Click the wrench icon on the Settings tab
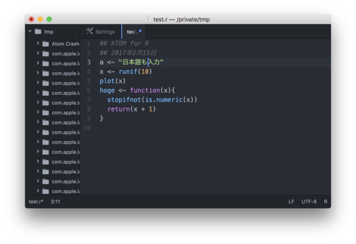This screenshot has height=244, width=356. (89, 32)
